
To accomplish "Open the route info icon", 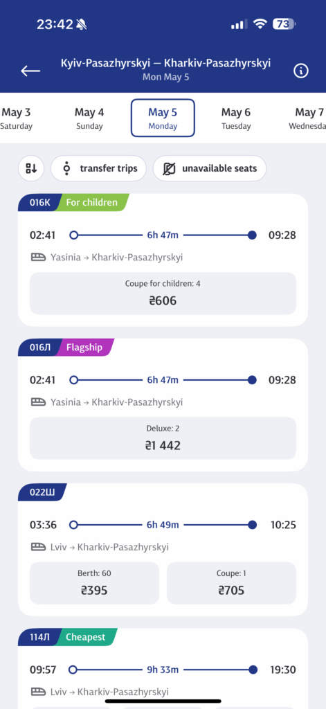I will 300,71.
